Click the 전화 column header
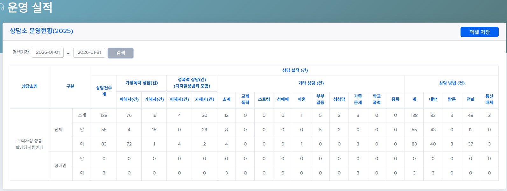 tap(470, 99)
